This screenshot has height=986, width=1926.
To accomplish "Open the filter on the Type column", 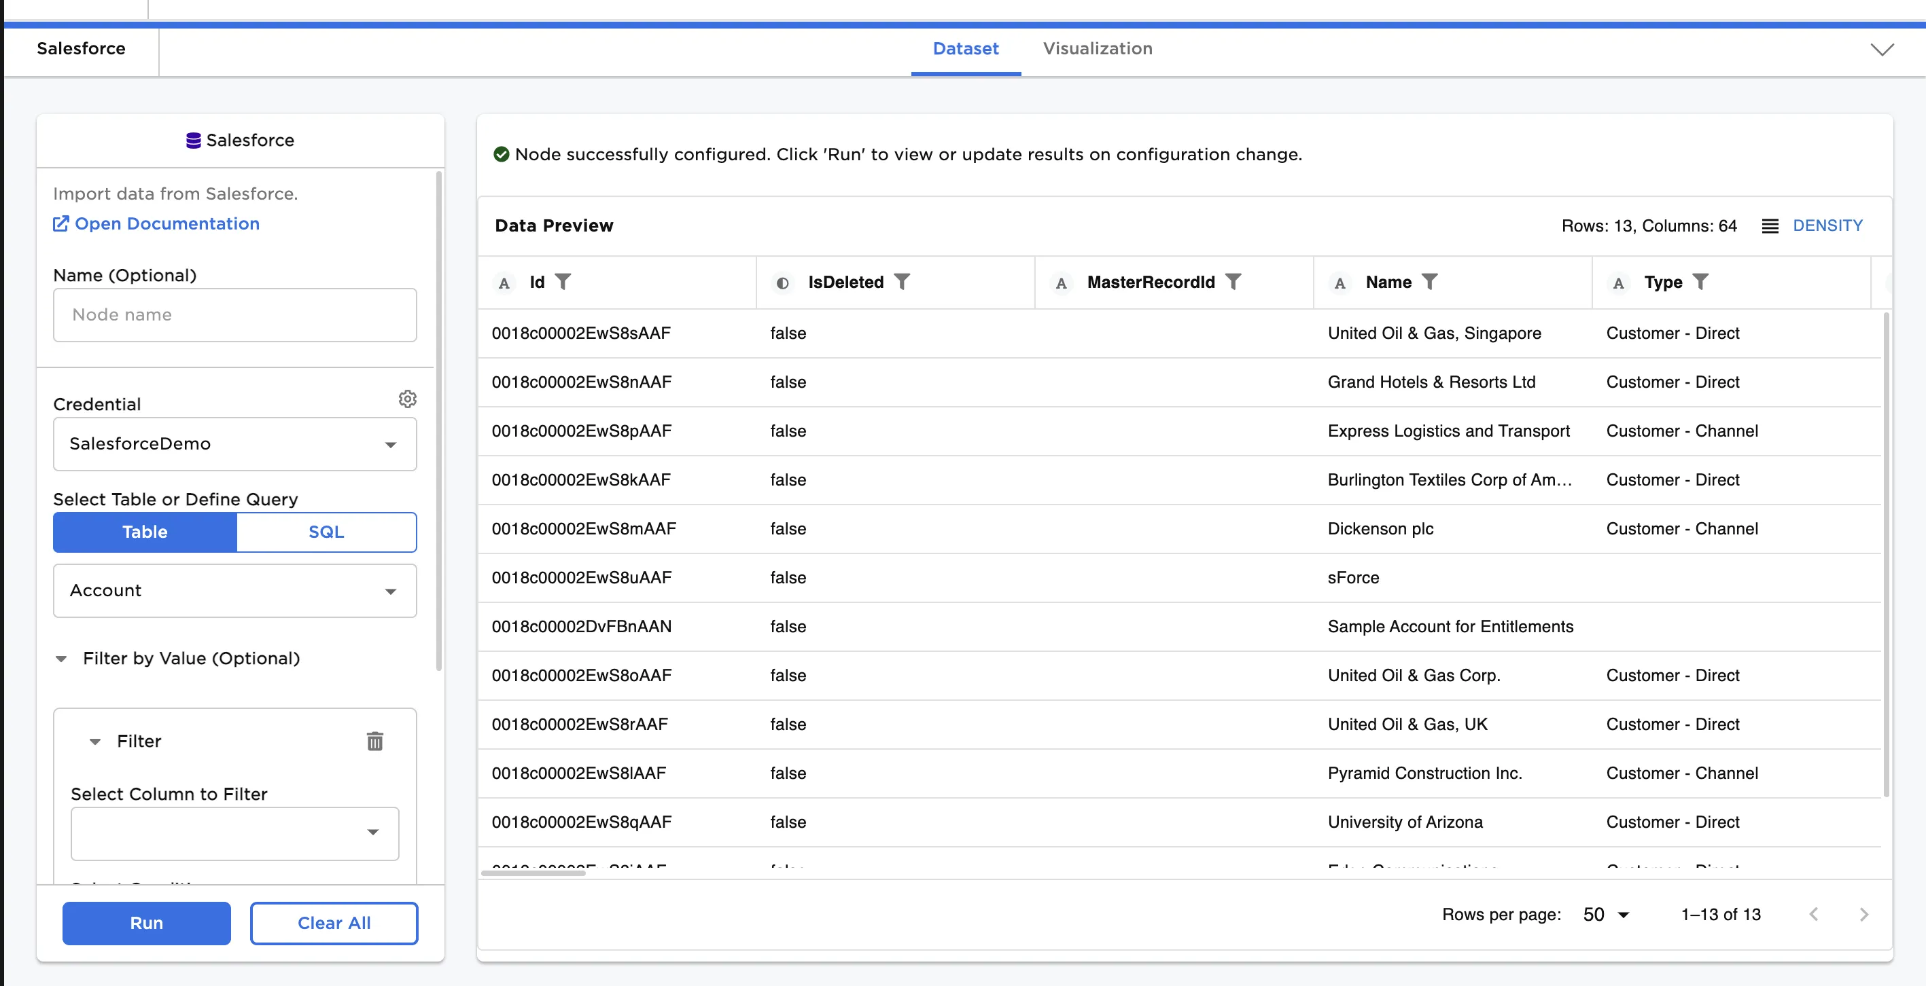I will pyautogui.click(x=1702, y=282).
